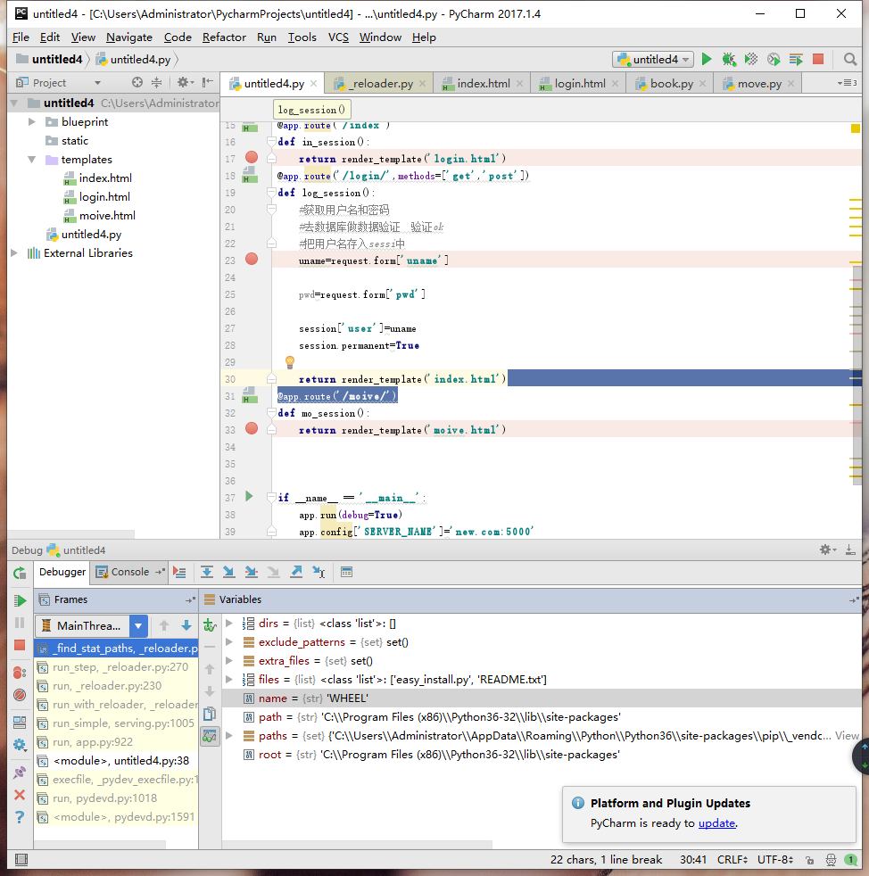Collapse untitled4 project root
Viewport: 869px width, 876px height.
[14, 103]
